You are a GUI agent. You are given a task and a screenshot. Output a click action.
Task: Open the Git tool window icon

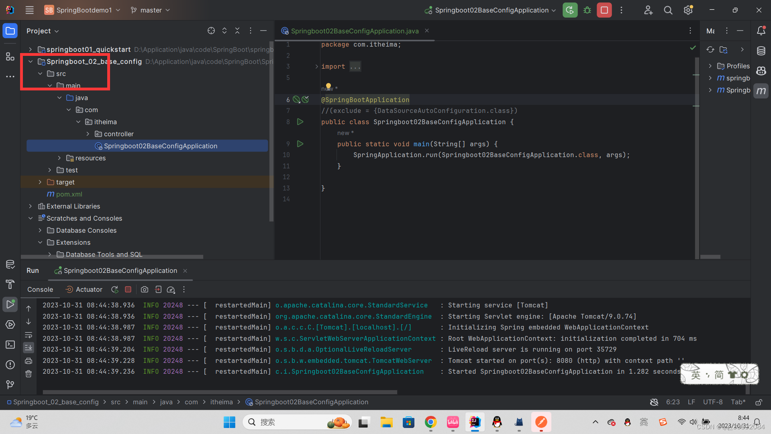tap(10, 384)
